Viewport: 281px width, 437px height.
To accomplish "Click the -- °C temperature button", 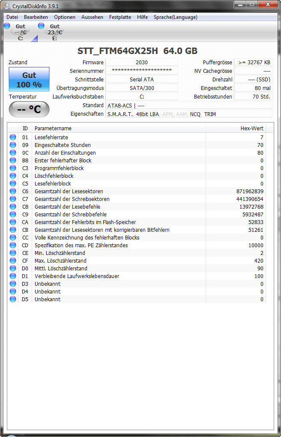I will (x=29, y=109).
